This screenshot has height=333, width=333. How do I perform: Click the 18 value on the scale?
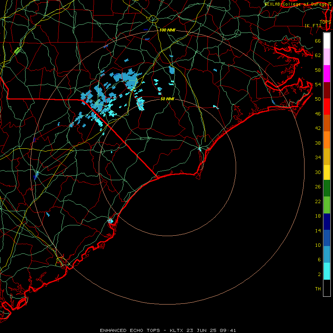318,216
